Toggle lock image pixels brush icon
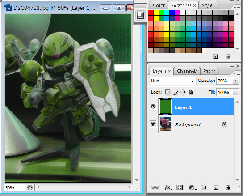This screenshot has height=196, width=243. coord(176,92)
